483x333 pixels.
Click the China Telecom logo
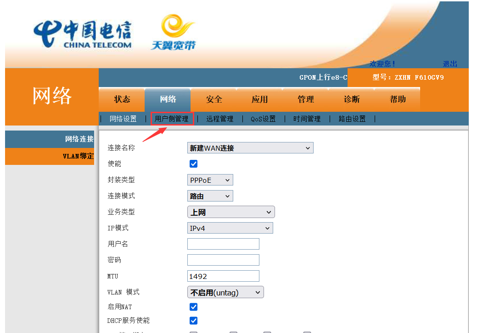[83, 34]
